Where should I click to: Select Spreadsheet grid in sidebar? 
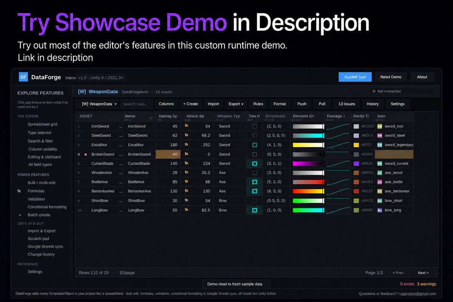(x=42, y=124)
